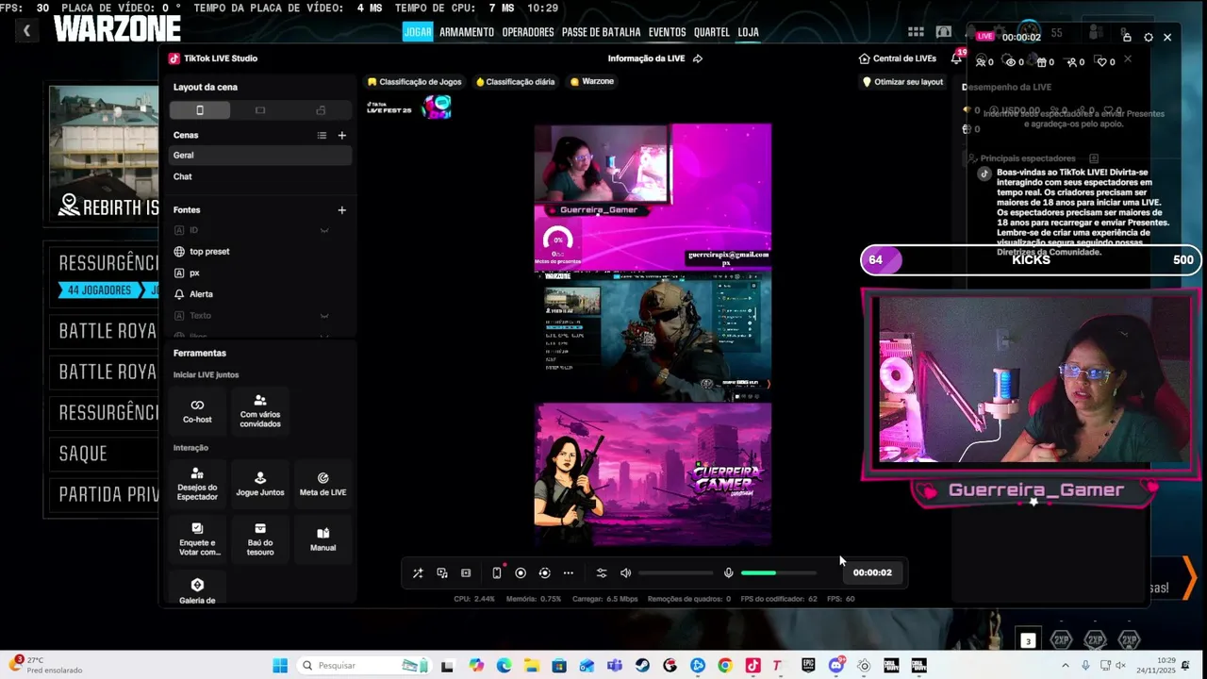
Task: Show hidden system tray icons
Action: click(x=1066, y=666)
